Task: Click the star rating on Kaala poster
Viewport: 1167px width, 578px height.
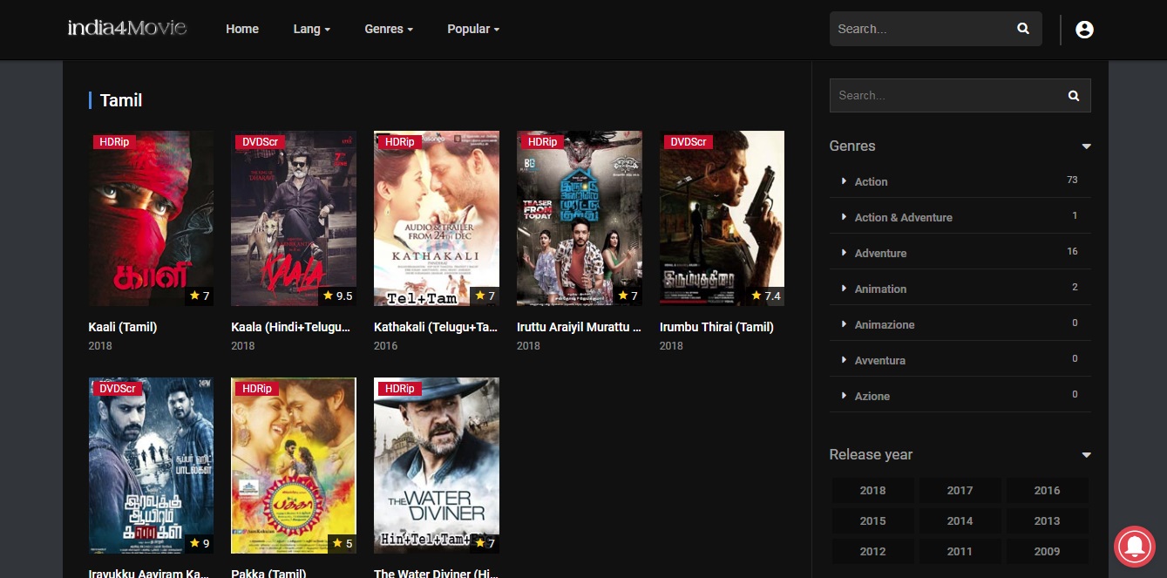Action: 337,296
